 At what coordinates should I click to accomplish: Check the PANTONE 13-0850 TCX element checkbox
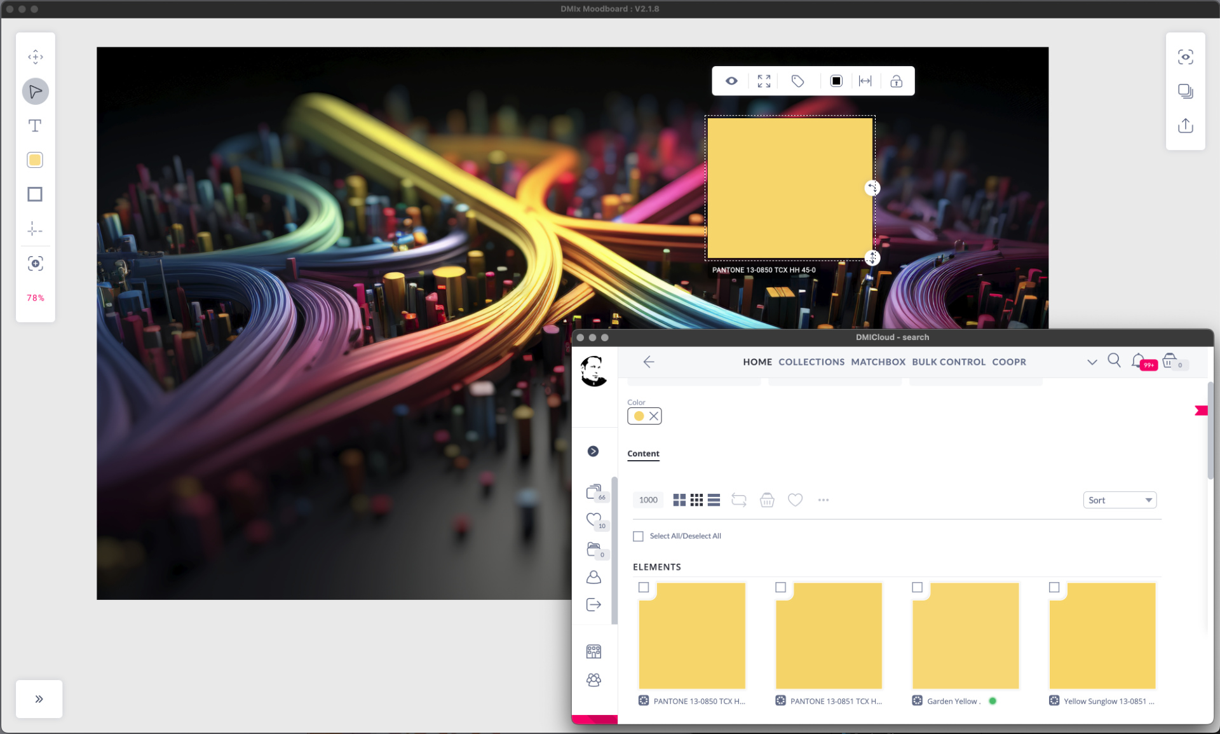(x=644, y=587)
